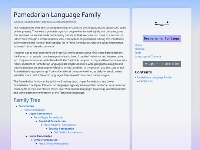Open the Sitemap link

[140, 49]
